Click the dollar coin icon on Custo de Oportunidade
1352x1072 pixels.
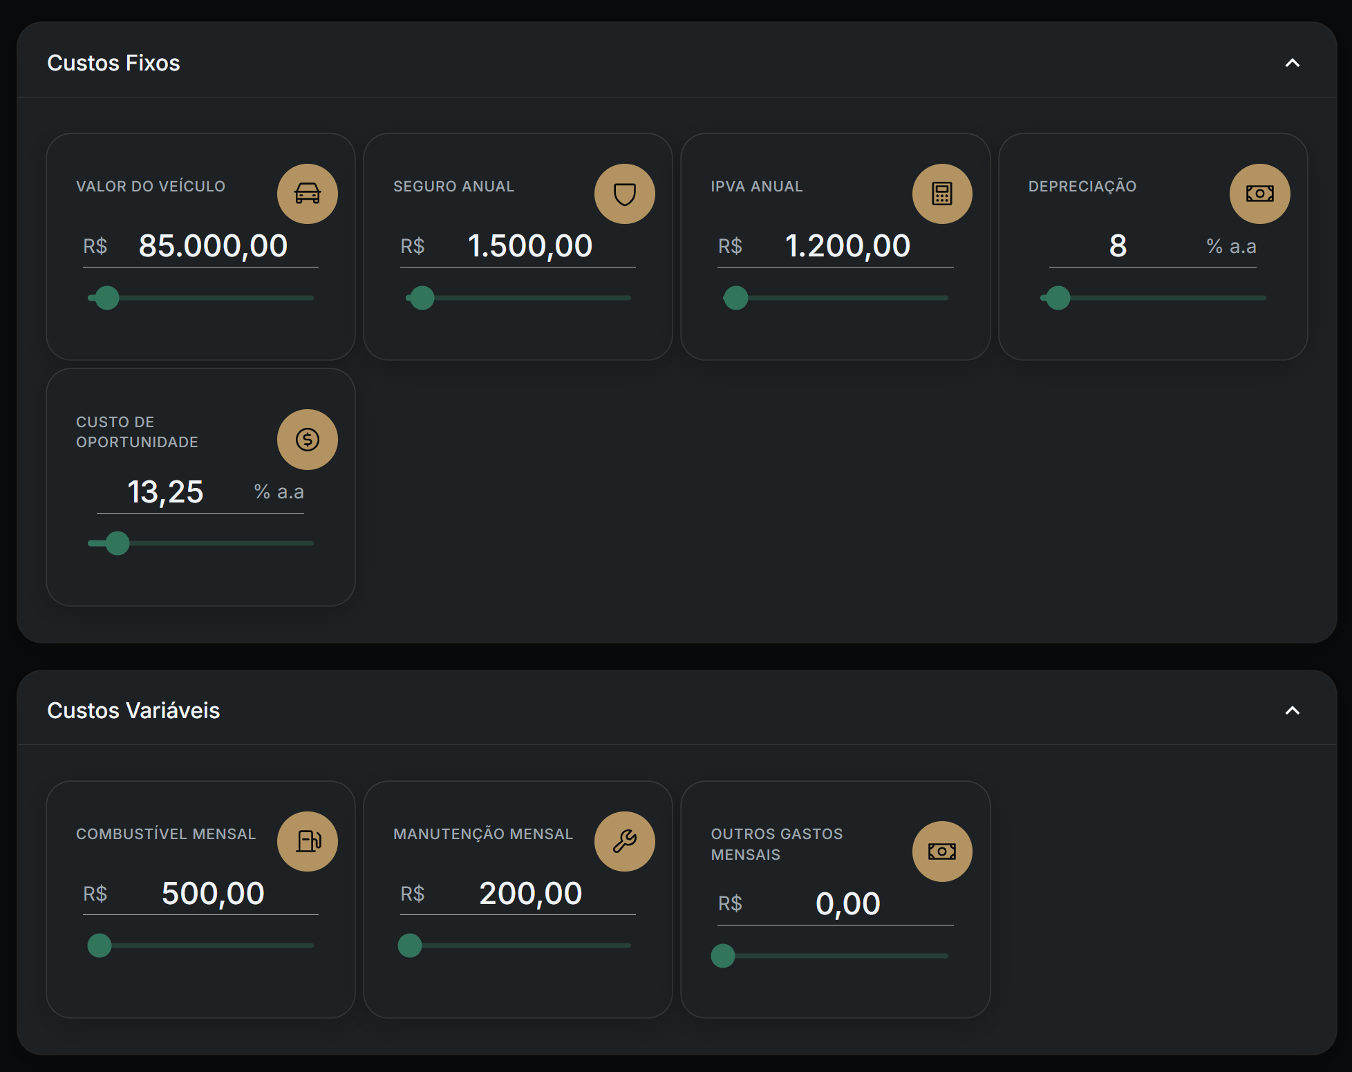click(307, 440)
